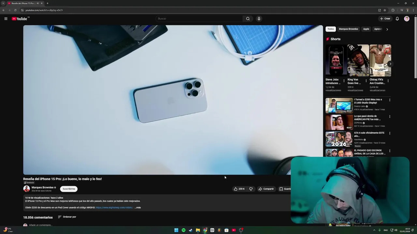Bookmark this page with star icon
The height and width of the screenshot is (234, 417).
coord(385,10)
